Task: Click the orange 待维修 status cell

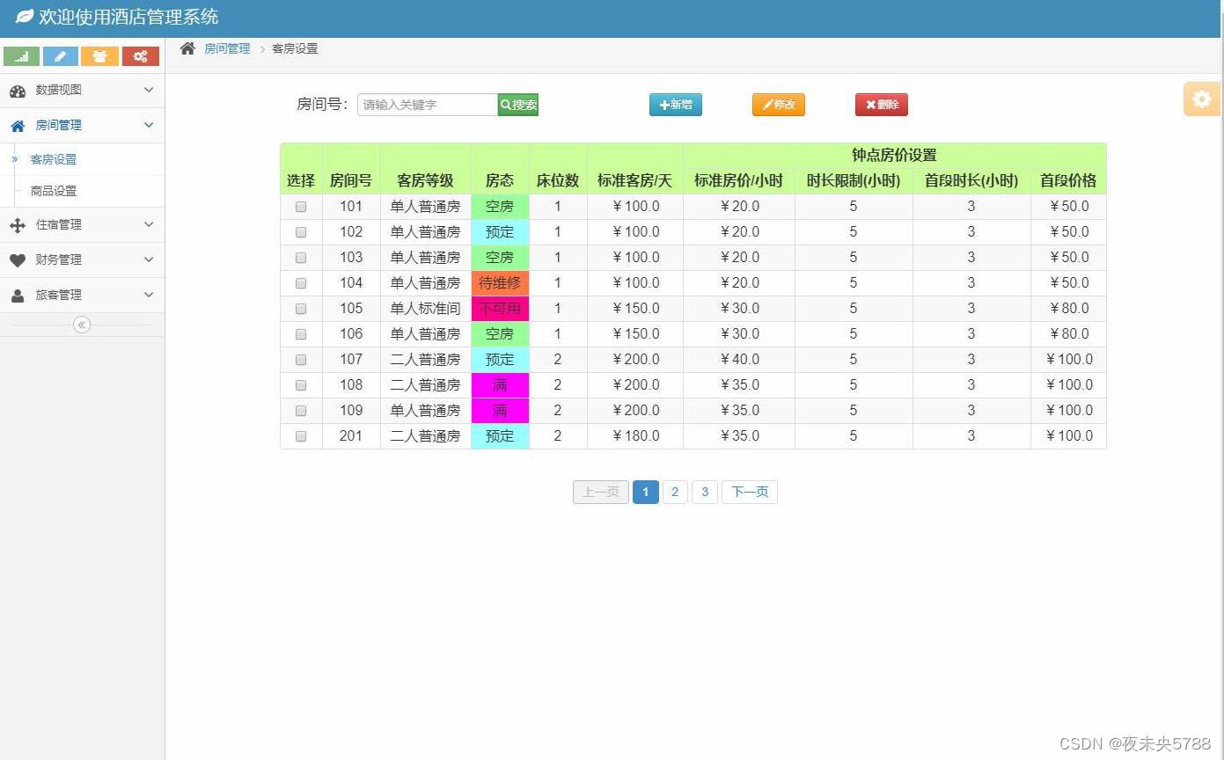Action: [500, 283]
